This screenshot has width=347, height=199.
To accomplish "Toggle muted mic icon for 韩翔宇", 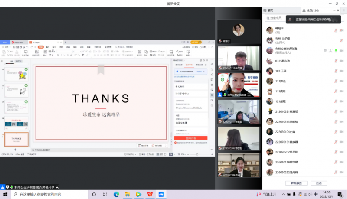I will pos(336,30).
